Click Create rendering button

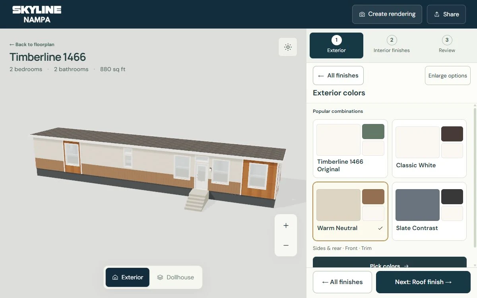point(387,14)
